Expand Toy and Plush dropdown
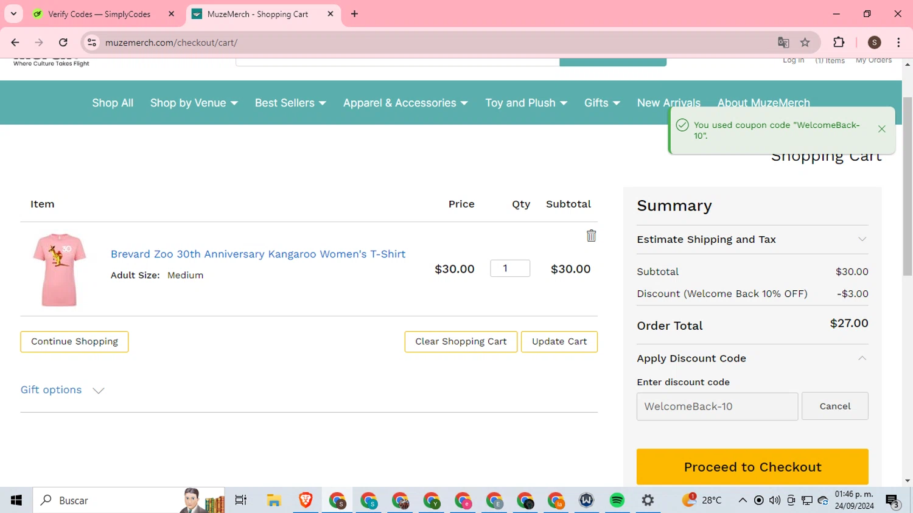 (x=526, y=103)
